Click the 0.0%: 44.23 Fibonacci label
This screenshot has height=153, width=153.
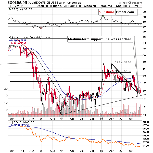coord(123,113)
